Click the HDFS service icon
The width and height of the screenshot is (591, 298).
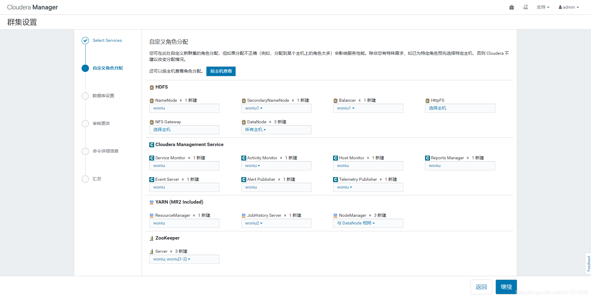tap(152, 87)
